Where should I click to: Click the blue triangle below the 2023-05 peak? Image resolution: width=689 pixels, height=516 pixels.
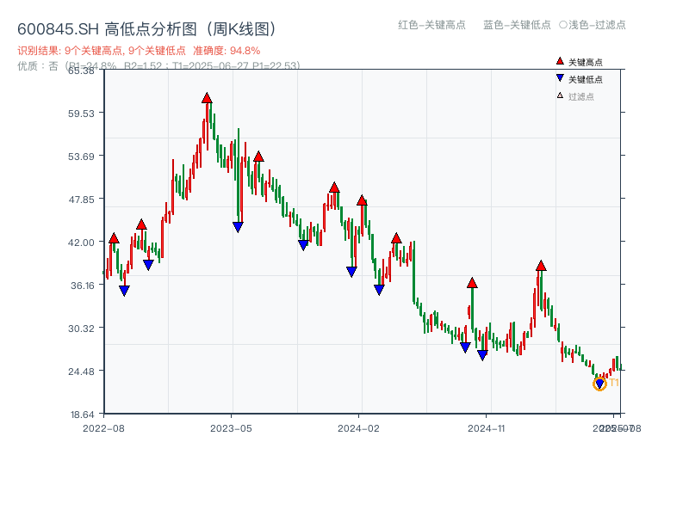coord(238,226)
